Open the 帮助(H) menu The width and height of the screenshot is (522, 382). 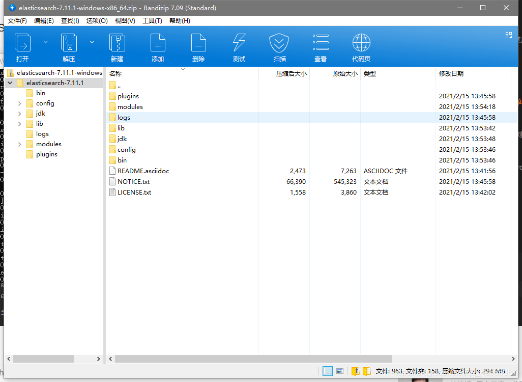(180, 21)
